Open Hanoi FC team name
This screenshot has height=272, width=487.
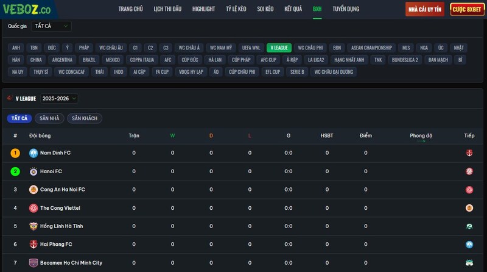(x=51, y=171)
